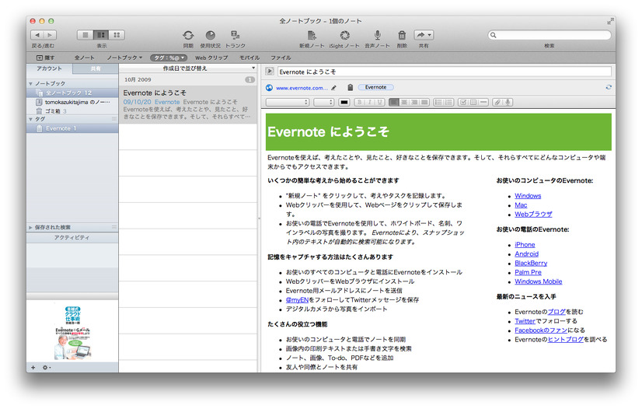Select the tomokazukitajima notebook
Viewport: 642px width, 409px height.
[x=72, y=102]
